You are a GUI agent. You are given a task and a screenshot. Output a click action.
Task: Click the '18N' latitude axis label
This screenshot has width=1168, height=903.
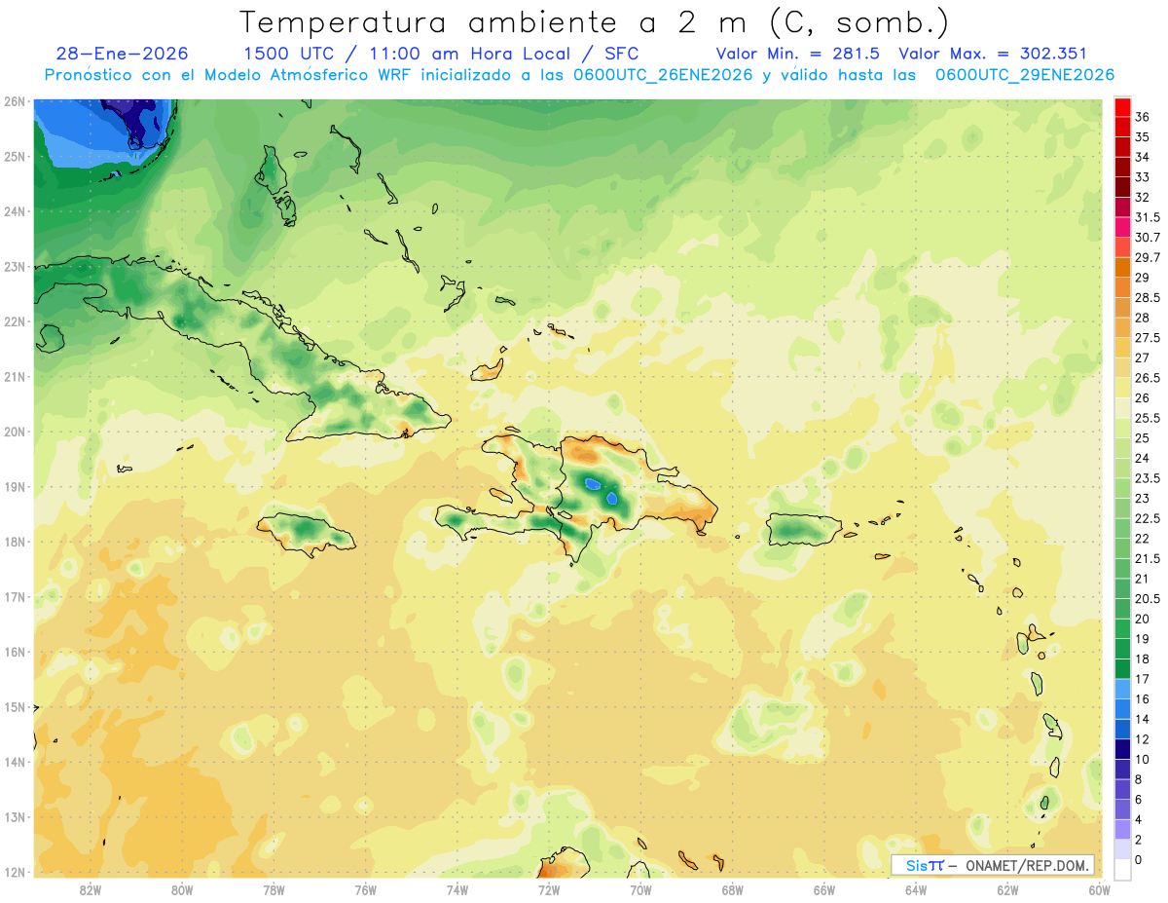point(15,542)
